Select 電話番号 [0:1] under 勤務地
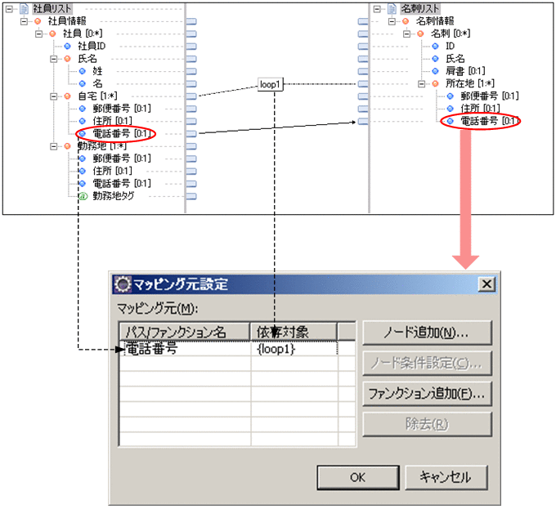The image size is (556, 509). point(122,184)
